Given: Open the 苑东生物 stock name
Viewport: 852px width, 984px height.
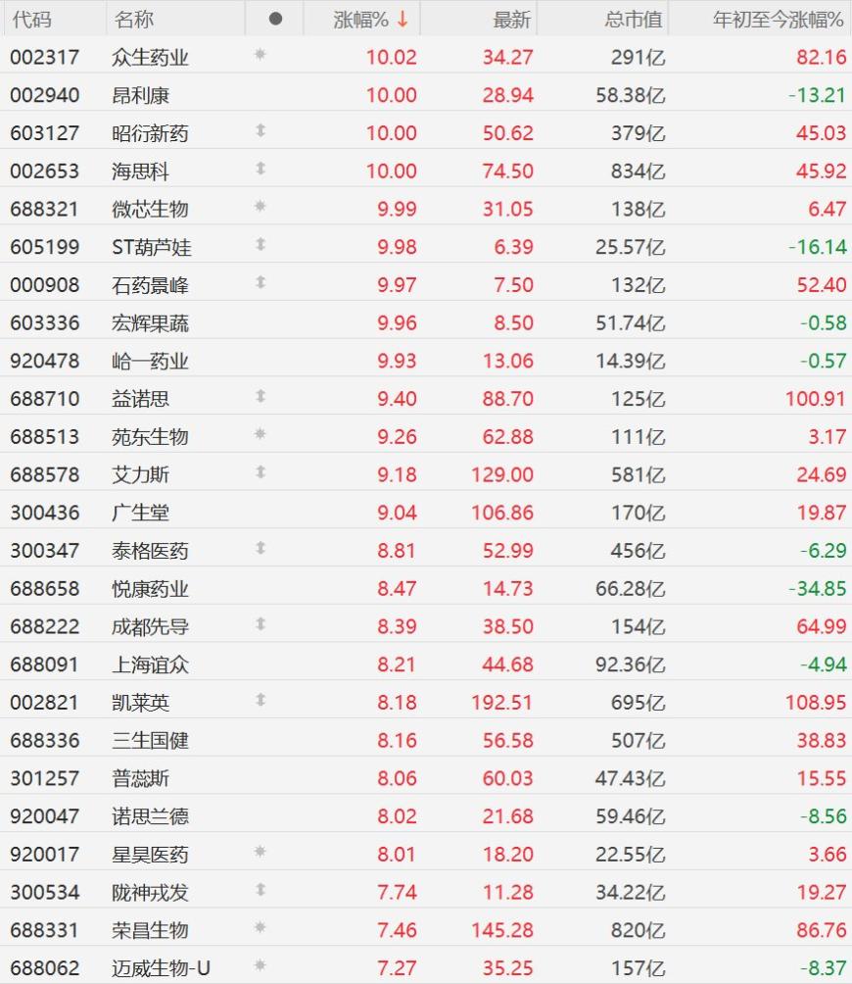Looking at the screenshot, I should tap(150, 437).
